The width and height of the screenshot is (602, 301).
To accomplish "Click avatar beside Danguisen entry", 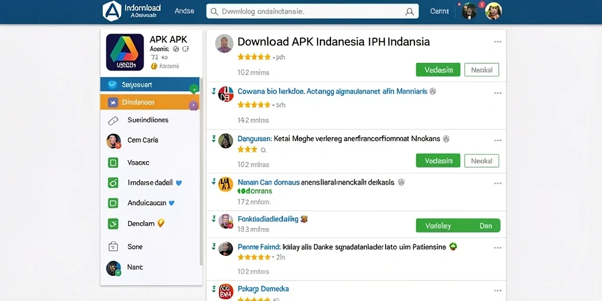I will [226, 141].
